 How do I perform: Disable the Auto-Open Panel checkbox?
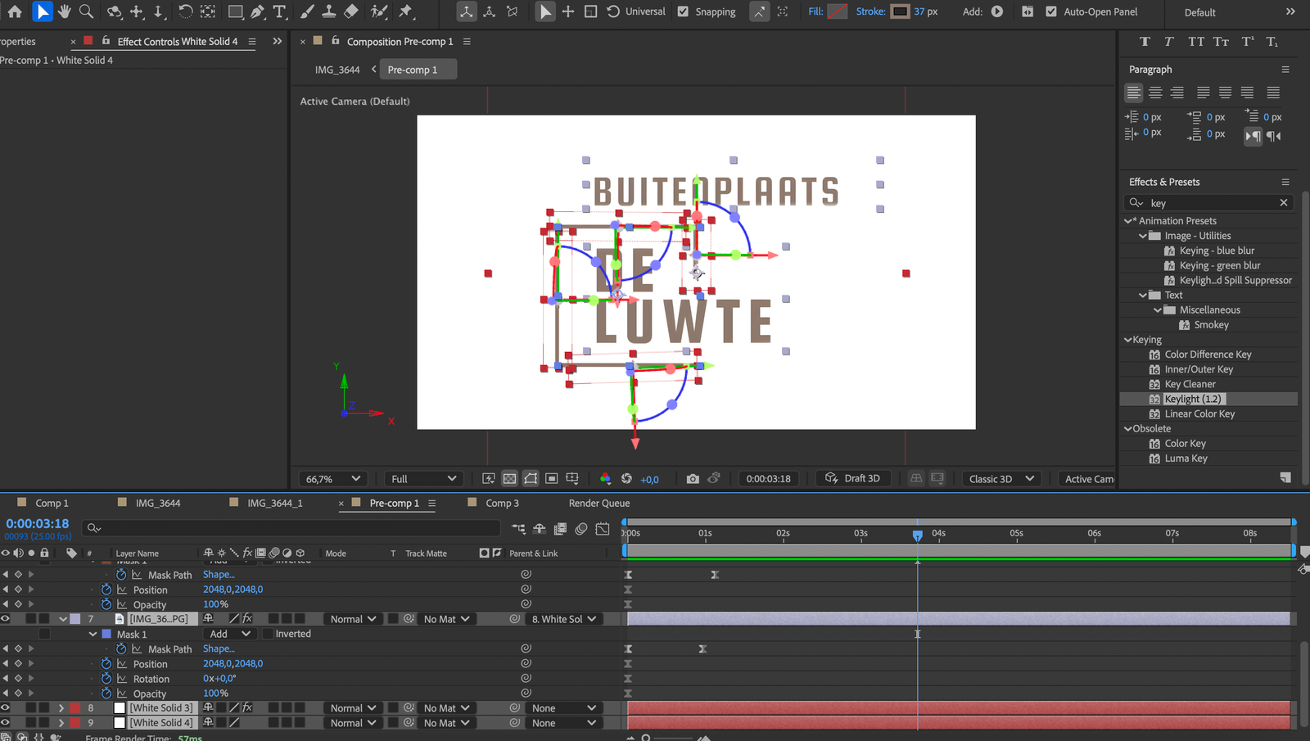click(1051, 11)
